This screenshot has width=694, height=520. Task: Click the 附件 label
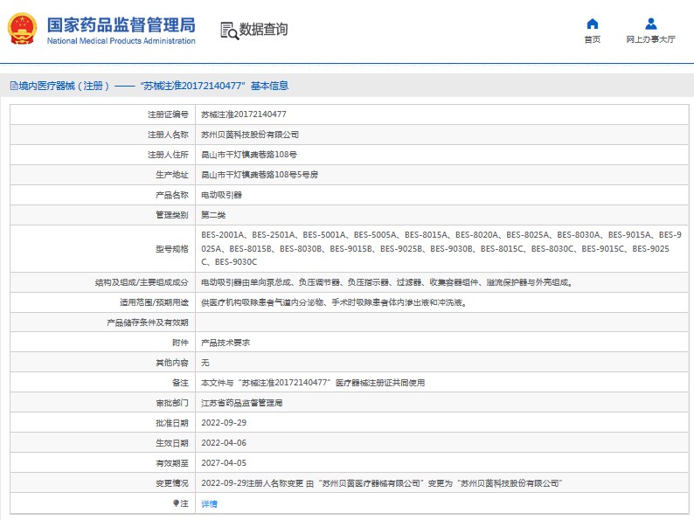(180, 343)
